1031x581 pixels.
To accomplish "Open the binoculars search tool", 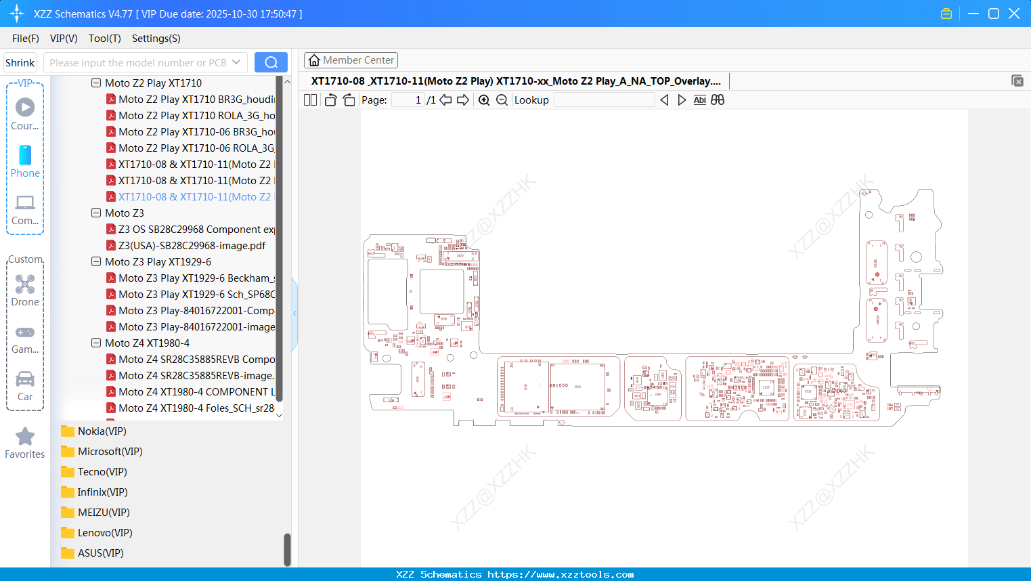I will tap(718, 100).
